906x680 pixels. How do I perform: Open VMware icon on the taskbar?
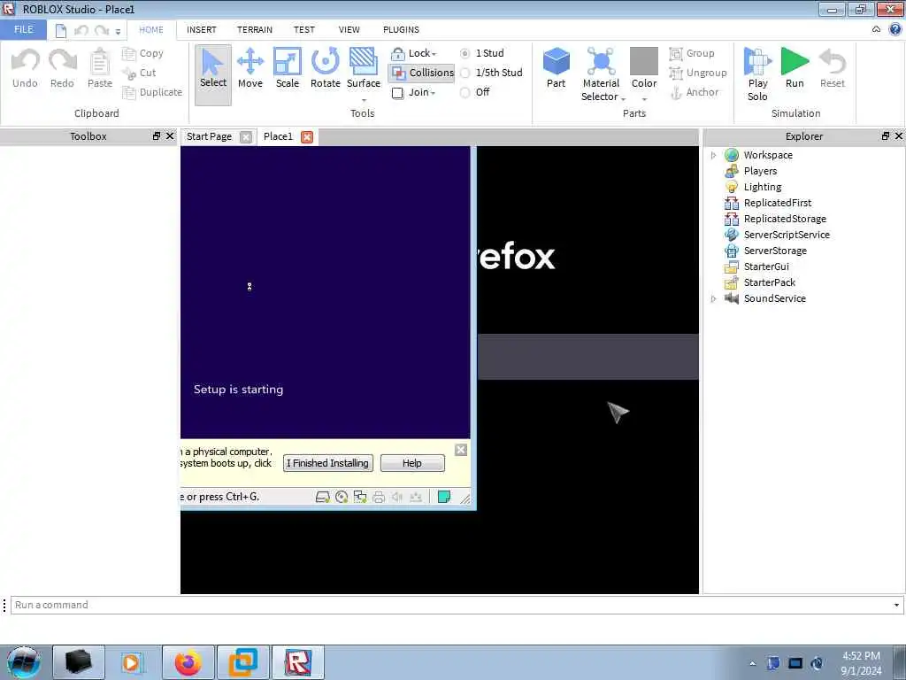click(243, 663)
